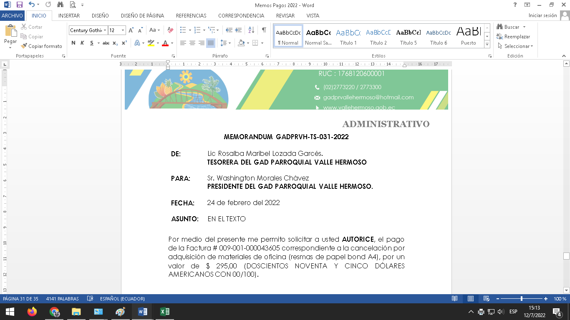The image size is (570, 320).
Task: Open Excel from the Windows taskbar
Action: click(x=165, y=312)
